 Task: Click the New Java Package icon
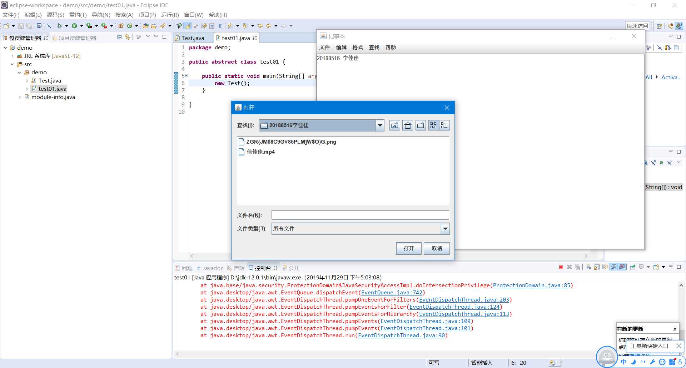(121, 26)
